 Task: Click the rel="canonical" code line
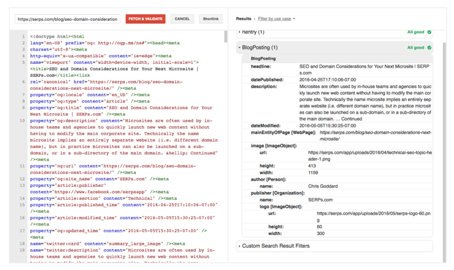coord(106,82)
